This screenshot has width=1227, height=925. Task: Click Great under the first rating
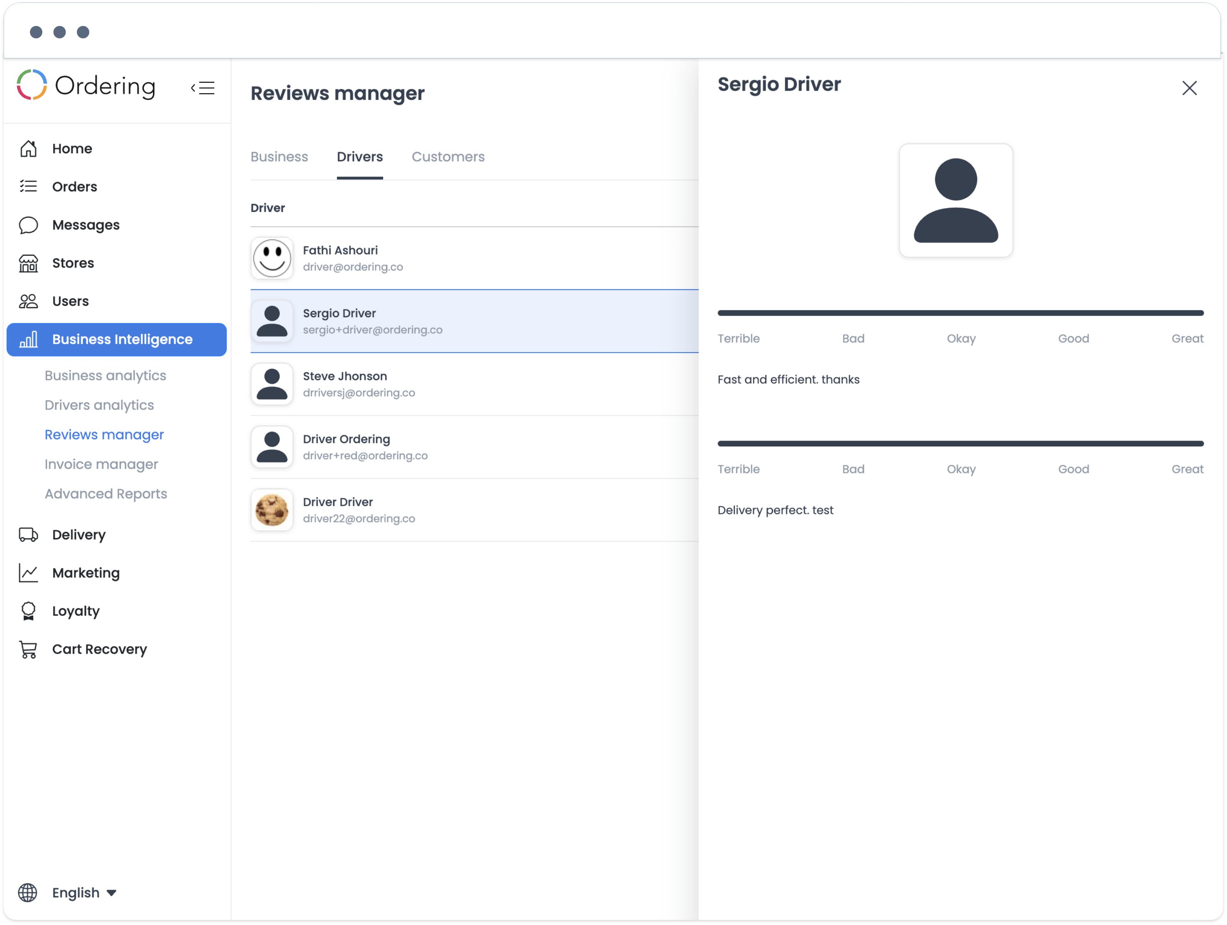click(1187, 339)
